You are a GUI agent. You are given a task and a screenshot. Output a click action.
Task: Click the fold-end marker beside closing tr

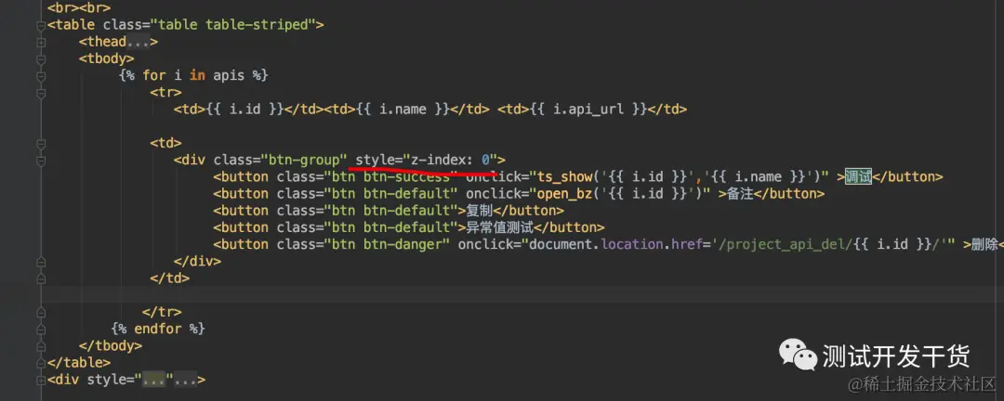point(41,312)
